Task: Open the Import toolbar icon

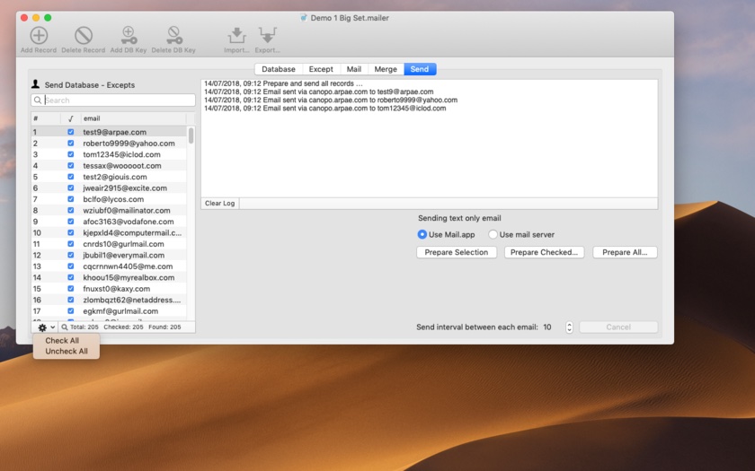Action: [x=236, y=36]
